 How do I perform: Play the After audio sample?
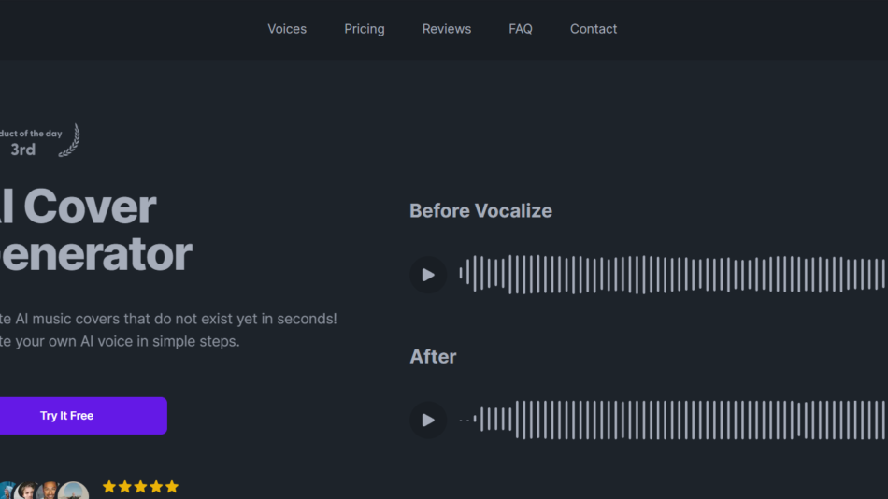coord(428,421)
